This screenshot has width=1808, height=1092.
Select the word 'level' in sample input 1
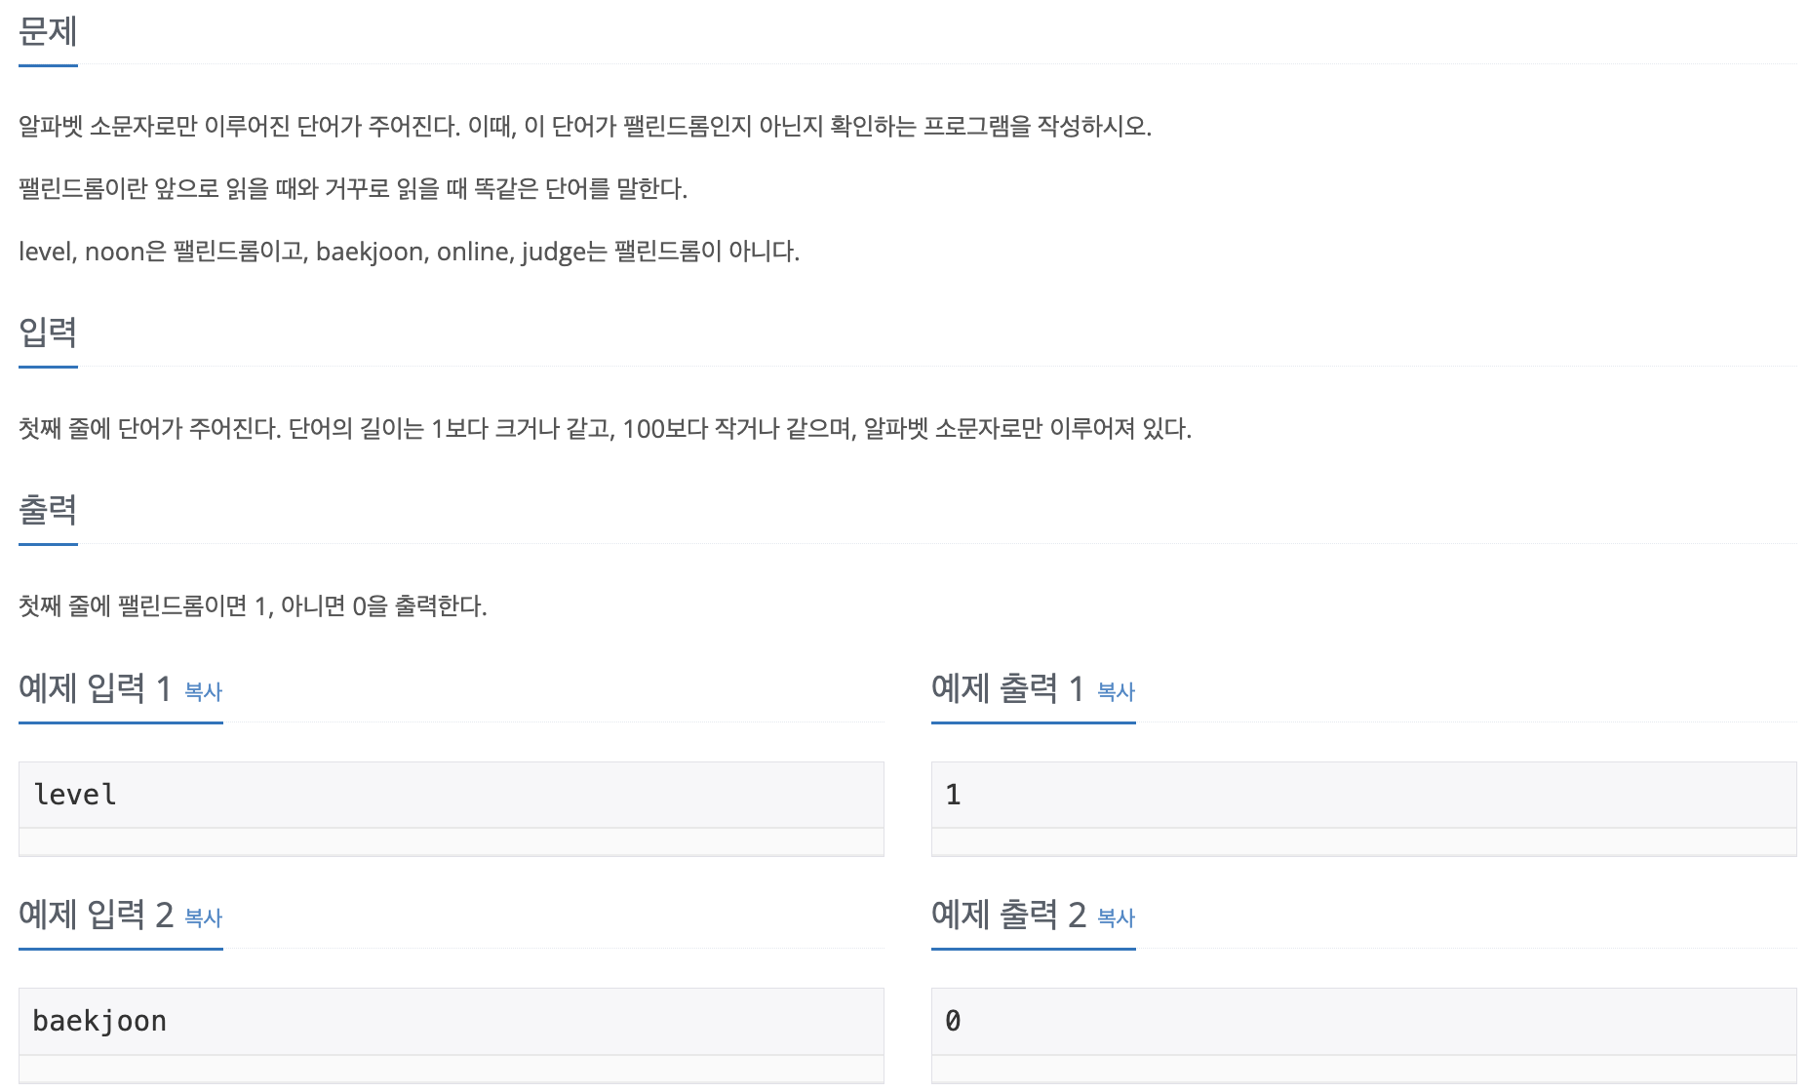coord(72,795)
